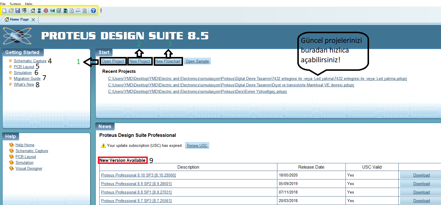Image resolution: width=441 pixels, height=205 pixels.
Task: Open PCB Layout under Getting Started
Action: point(24,67)
